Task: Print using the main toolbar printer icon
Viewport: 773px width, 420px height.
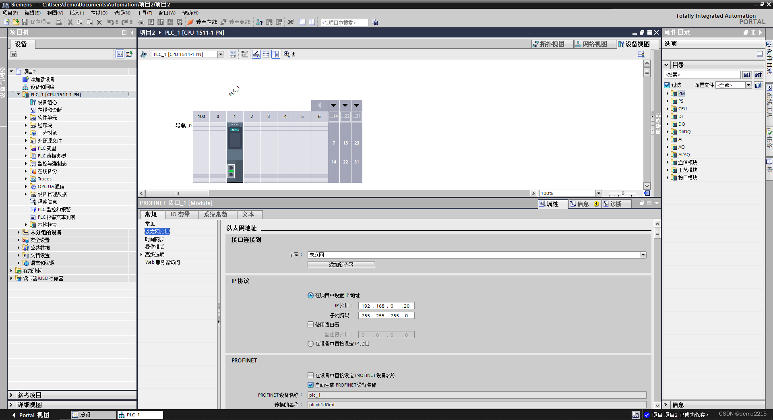Action: [59, 22]
